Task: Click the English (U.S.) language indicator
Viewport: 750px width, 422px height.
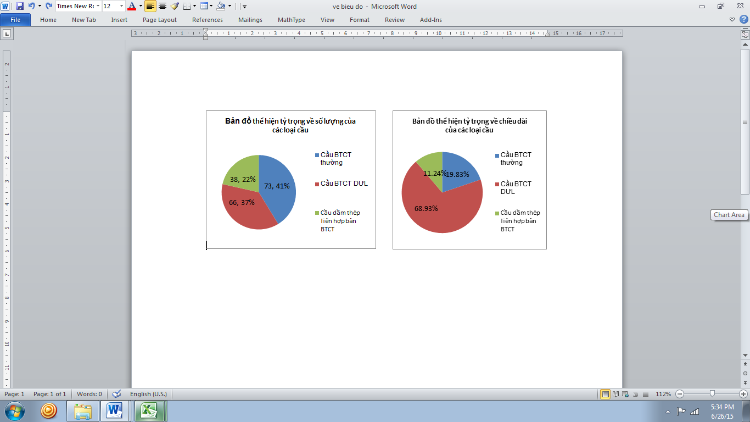Action: [148, 394]
